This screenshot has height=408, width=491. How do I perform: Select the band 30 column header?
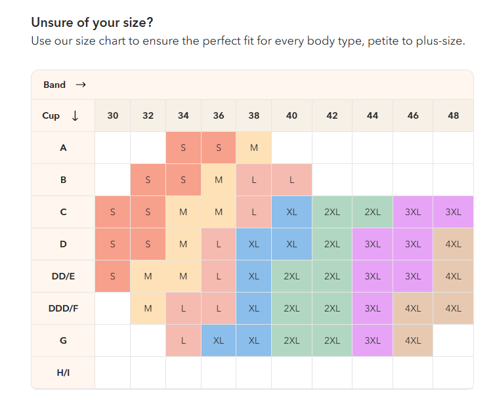click(113, 115)
